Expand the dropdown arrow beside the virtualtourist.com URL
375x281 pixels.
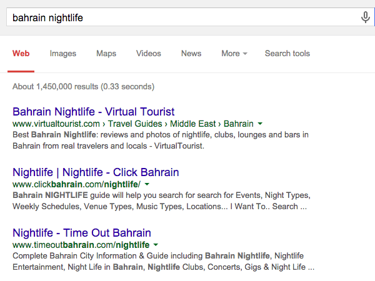260,124
